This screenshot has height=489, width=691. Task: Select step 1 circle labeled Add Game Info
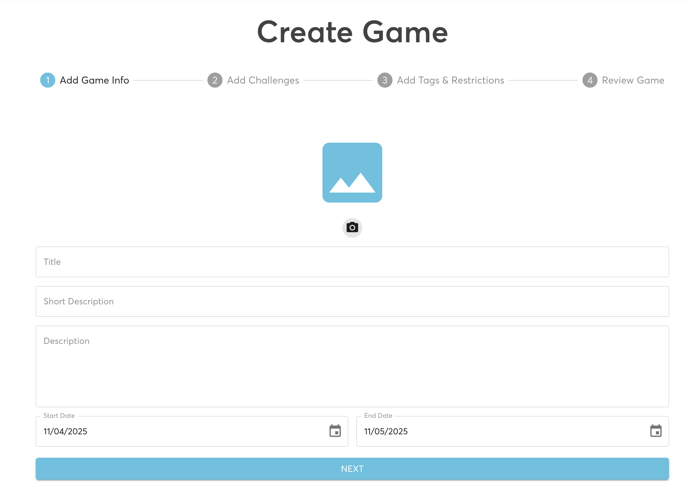[x=48, y=80]
